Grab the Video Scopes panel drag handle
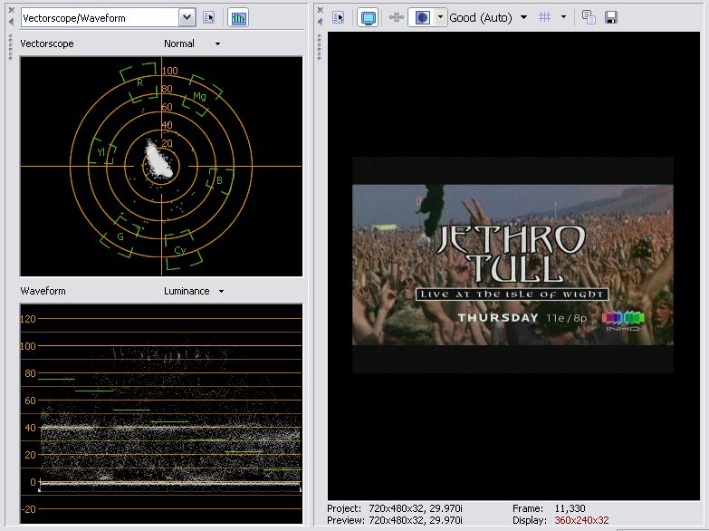Image resolution: width=709 pixels, height=531 pixels. [x=11, y=47]
